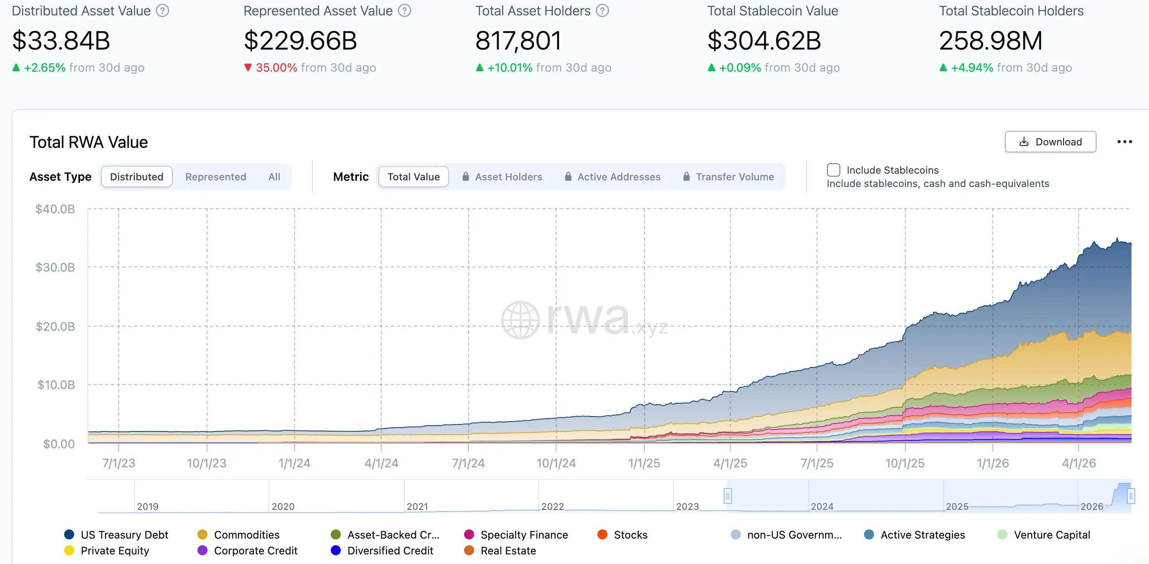Click the Distributed asset type button
Image resolution: width=1149 pixels, height=564 pixels.
point(137,177)
